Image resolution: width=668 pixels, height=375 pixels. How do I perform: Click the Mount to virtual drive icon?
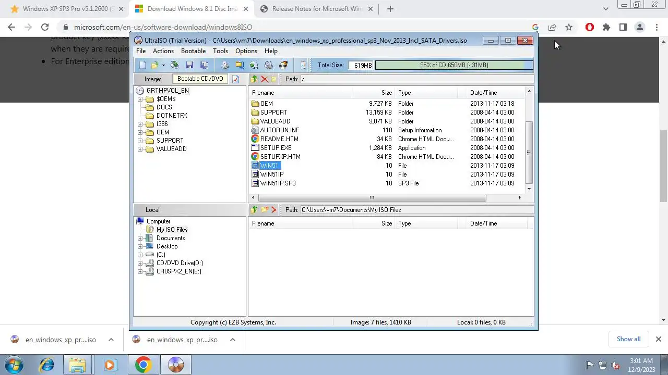(x=269, y=65)
